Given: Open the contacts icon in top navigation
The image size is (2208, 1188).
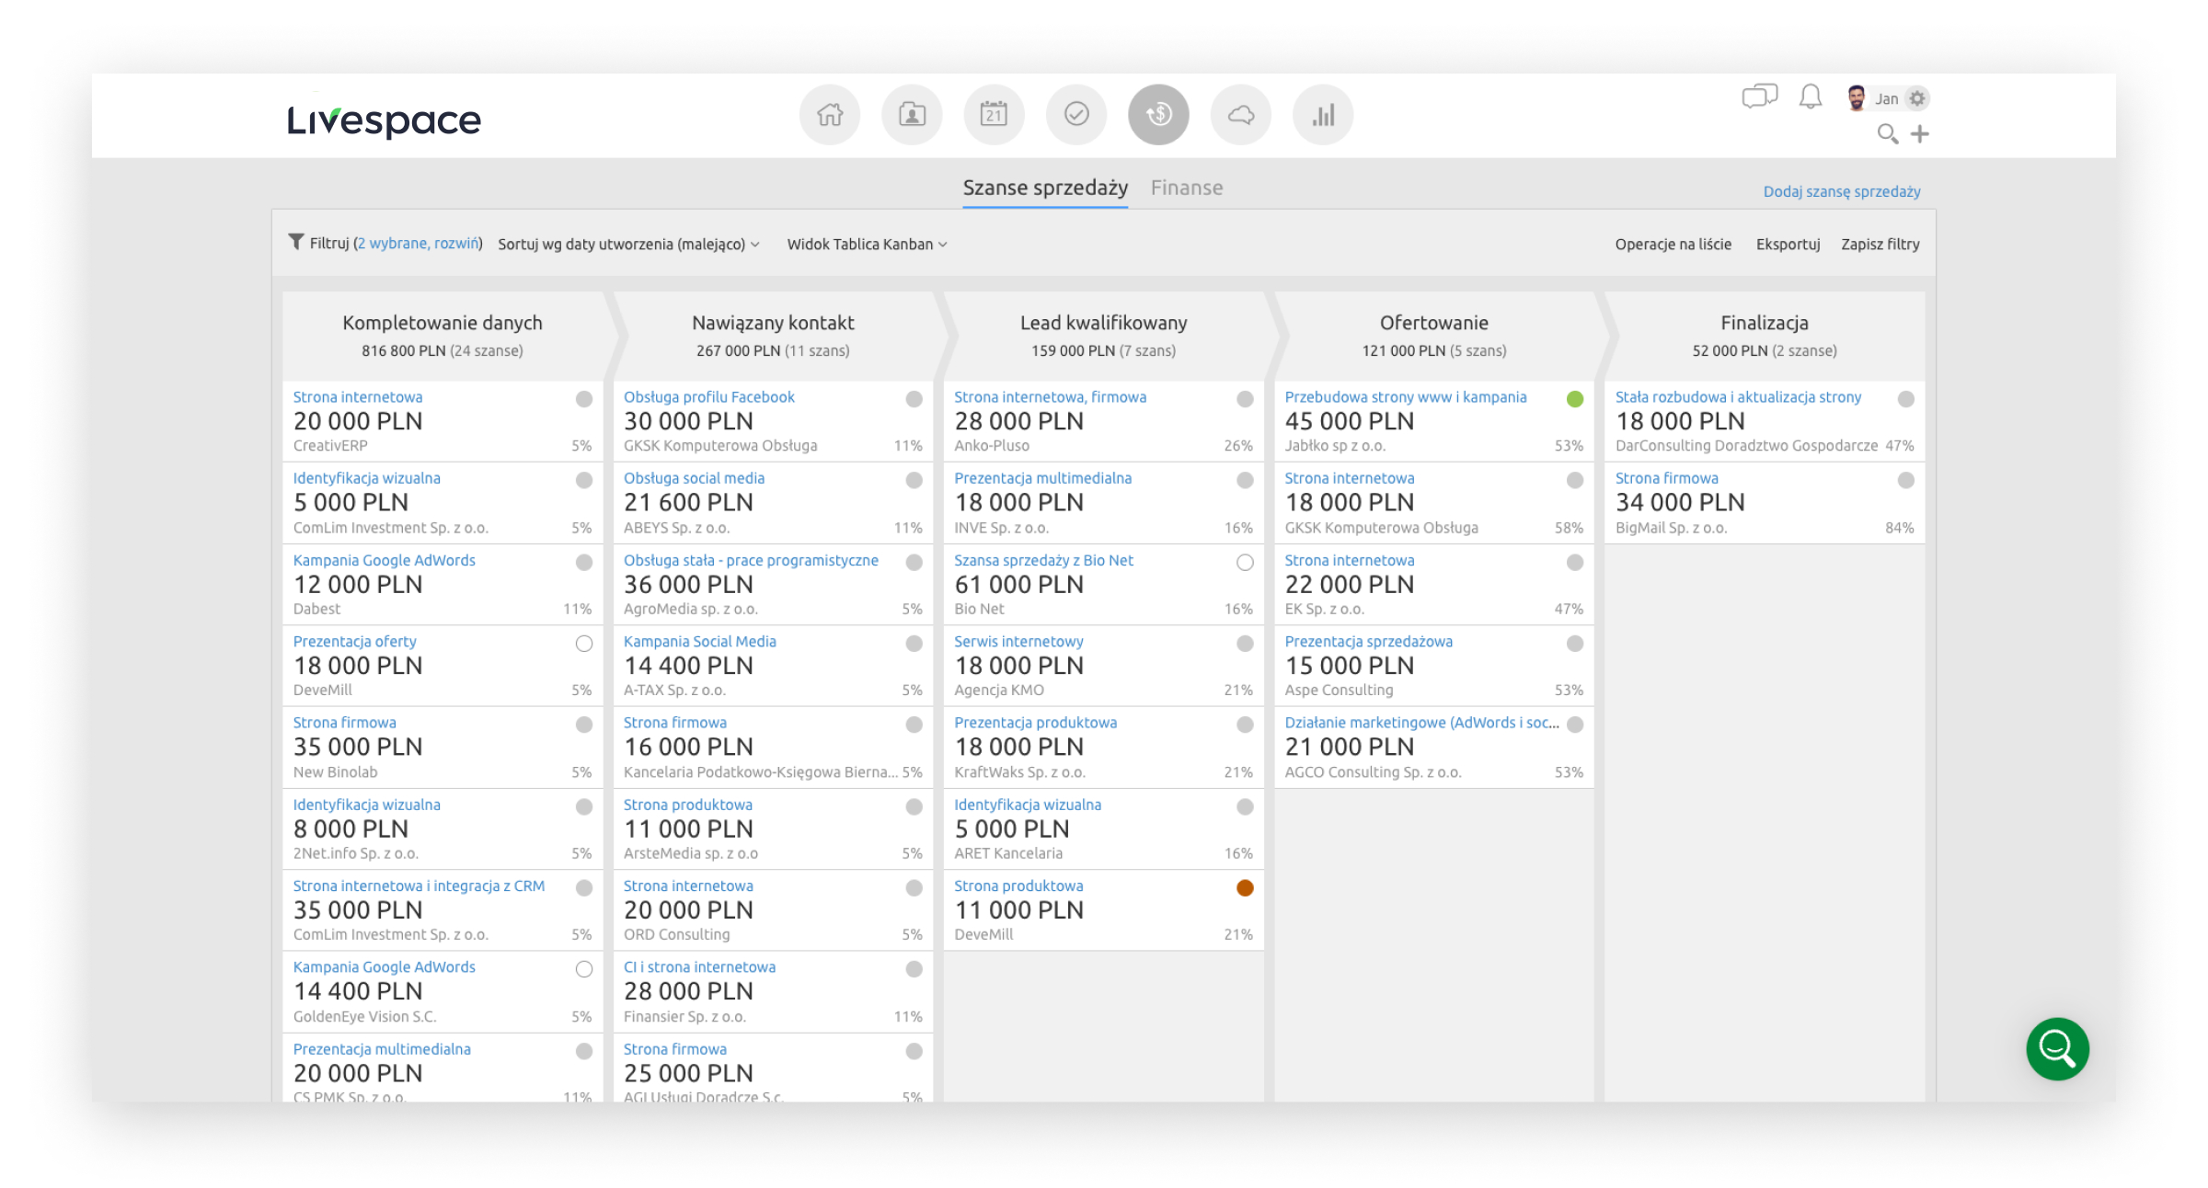Looking at the screenshot, I should point(912,115).
